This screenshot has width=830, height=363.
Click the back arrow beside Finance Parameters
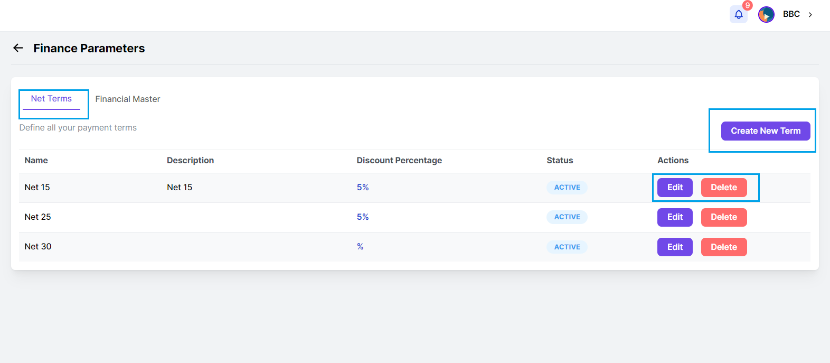point(18,48)
